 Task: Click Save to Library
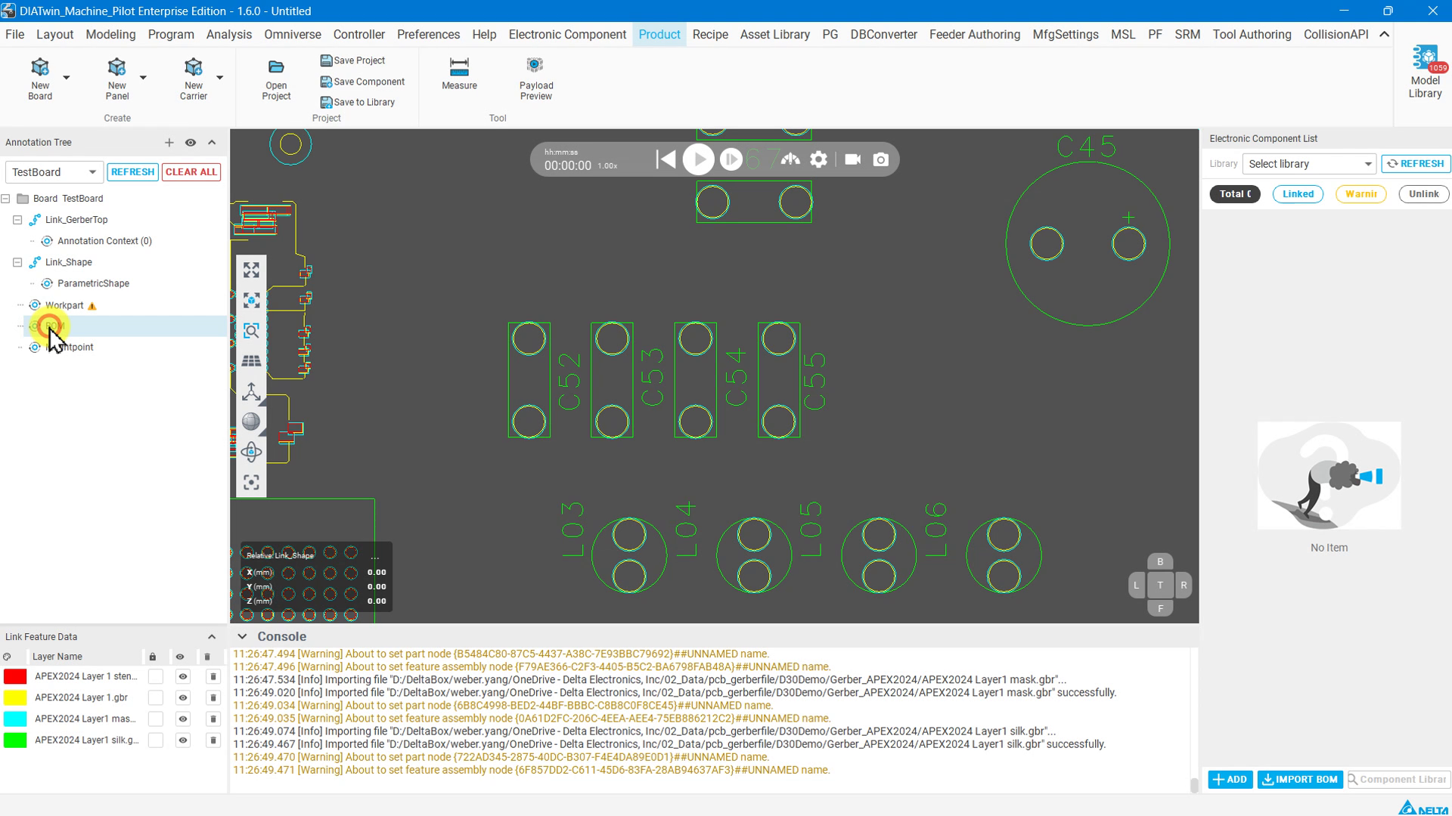[358, 103]
